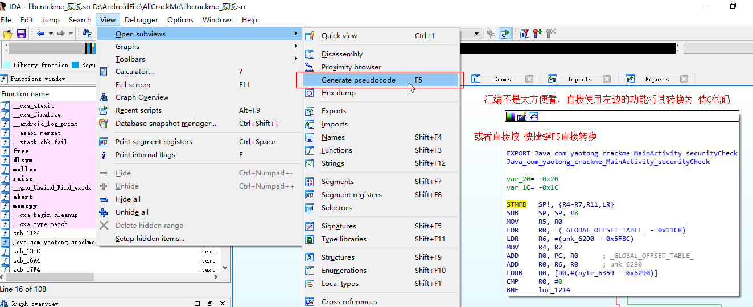Click the Type libraries icon in submenu
Image resolution: width=753 pixels, height=307 pixels.
click(x=310, y=239)
